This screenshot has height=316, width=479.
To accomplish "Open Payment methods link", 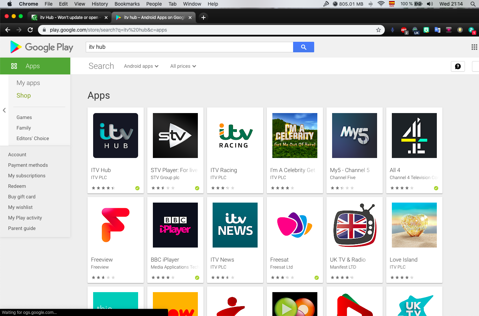I will point(28,165).
